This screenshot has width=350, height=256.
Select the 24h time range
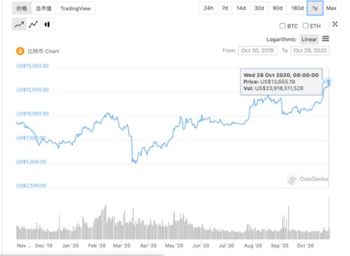[x=209, y=8]
